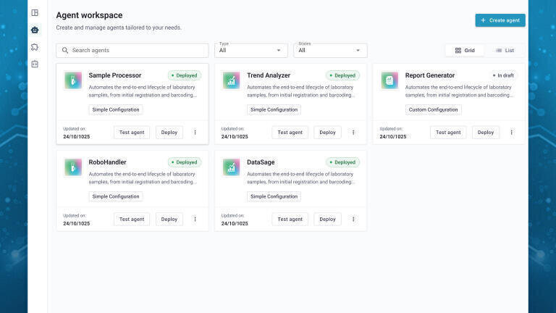Deploy the Sample Processor agent
This screenshot has width=556, height=313.
169,133
